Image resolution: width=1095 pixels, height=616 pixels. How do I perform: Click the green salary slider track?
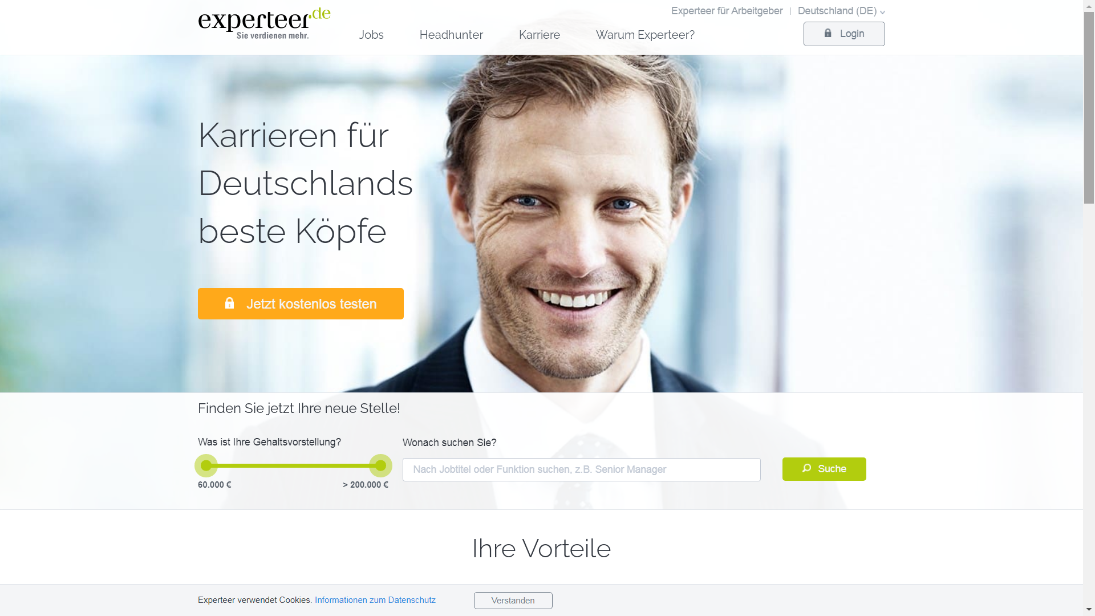293,465
